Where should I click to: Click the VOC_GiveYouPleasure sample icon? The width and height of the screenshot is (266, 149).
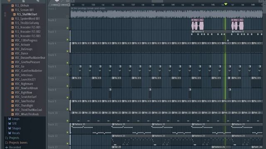(x=12, y=62)
